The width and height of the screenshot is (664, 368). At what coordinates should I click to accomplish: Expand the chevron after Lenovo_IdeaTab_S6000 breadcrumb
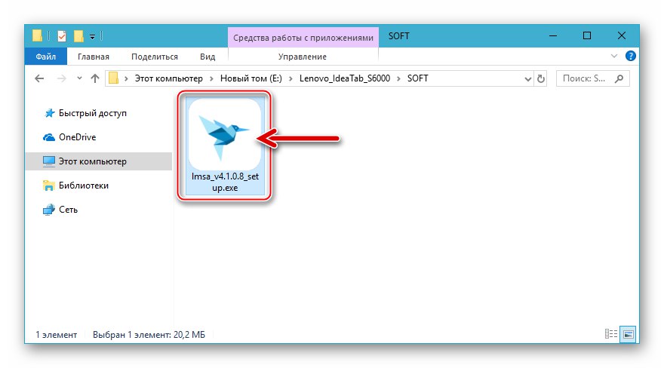(398, 78)
